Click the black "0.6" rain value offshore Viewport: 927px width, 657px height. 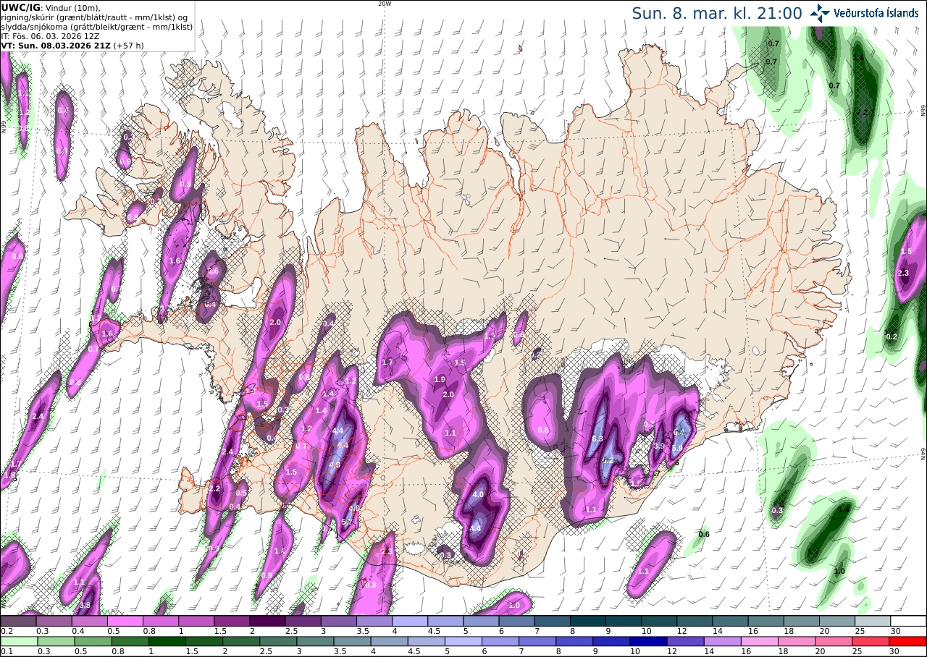tap(703, 534)
